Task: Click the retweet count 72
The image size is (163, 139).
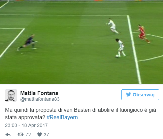Action: click(28, 135)
